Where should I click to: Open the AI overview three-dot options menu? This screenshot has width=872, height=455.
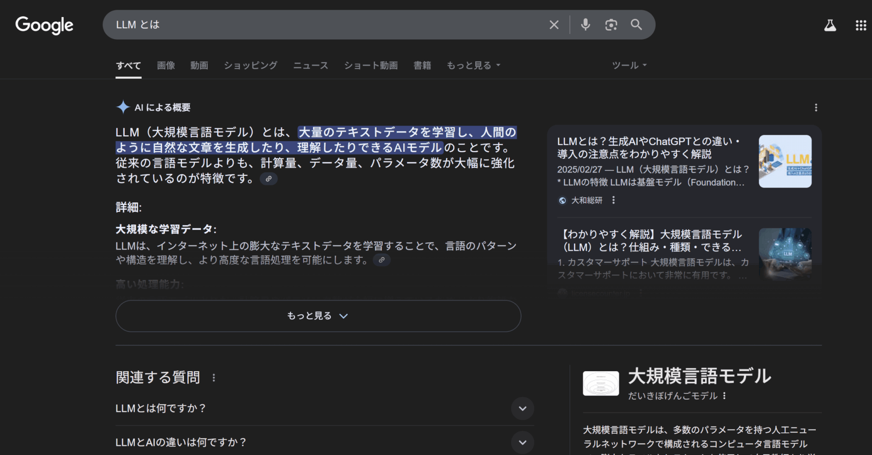click(816, 108)
